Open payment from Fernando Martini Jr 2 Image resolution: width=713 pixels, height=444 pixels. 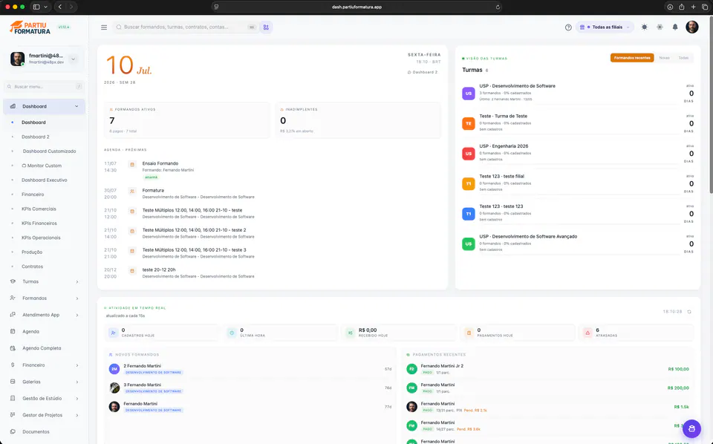547,368
